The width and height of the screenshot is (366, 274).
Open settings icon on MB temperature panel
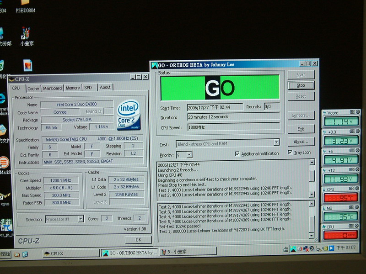coord(351,207)
